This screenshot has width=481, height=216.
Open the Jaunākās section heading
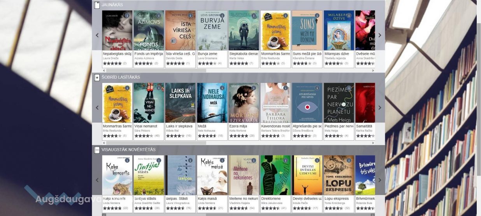pos(112,5)
